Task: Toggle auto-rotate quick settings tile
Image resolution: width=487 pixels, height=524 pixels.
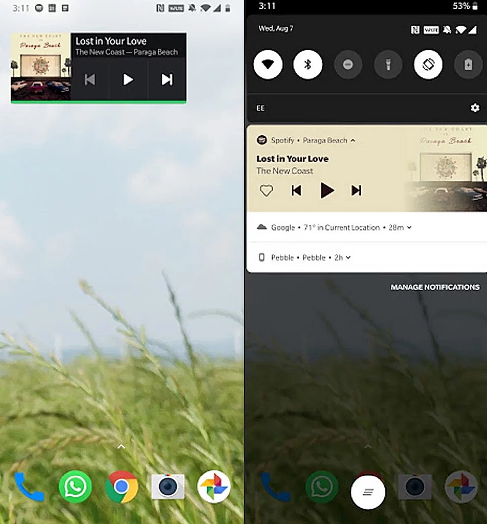Action: point(428,64)
